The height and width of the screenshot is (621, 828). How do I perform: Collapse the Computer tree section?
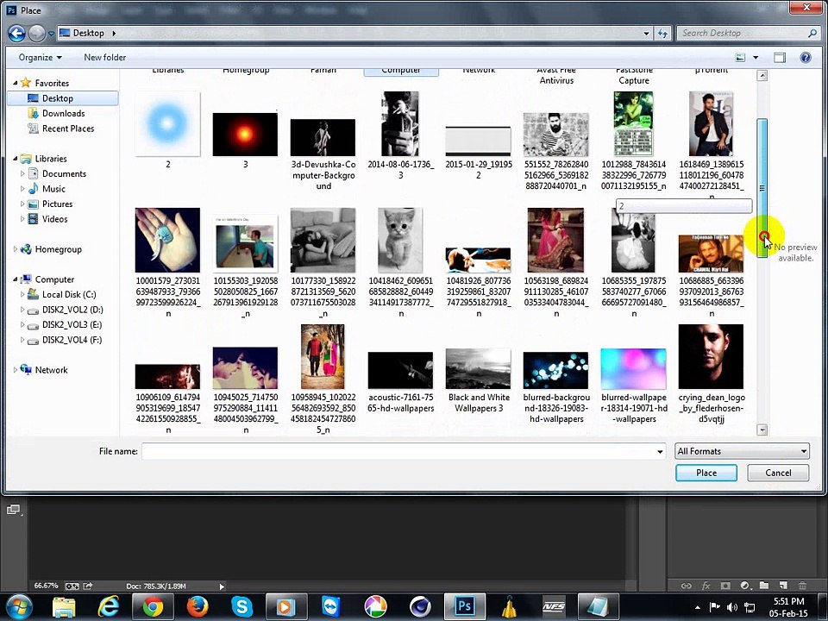[15, 279]
